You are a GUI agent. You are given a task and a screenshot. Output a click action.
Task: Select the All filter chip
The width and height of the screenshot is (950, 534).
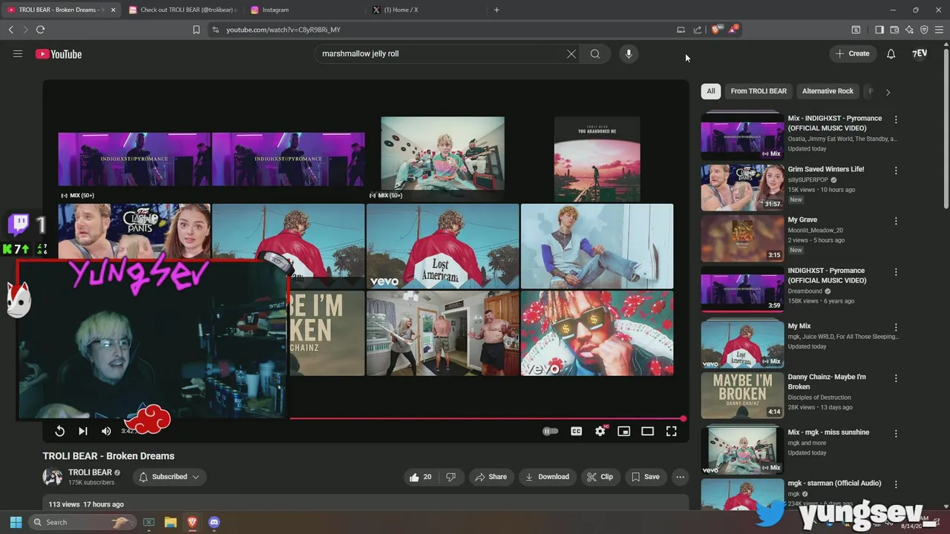point(711,91)
